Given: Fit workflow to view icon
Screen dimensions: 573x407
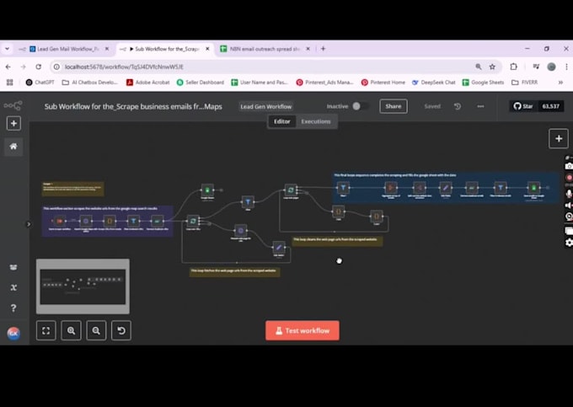Looking at the screenshot, I should tap(46, 331).
